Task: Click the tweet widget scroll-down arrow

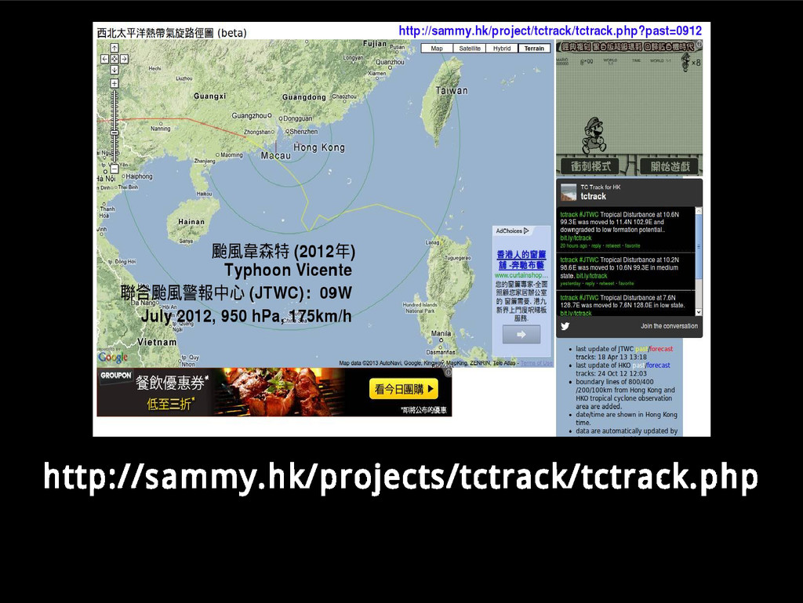Action: coord(699,312)
